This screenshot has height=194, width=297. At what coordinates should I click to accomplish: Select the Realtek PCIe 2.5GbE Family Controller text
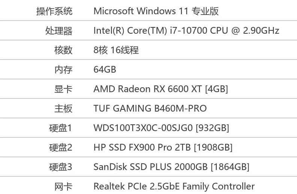(x=174, y=187)
